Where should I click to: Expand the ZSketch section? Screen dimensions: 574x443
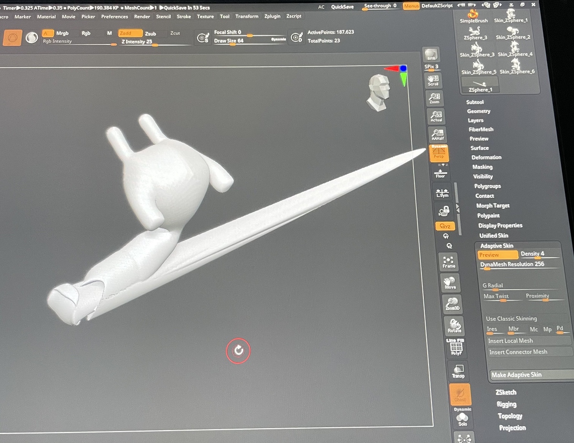506,392
